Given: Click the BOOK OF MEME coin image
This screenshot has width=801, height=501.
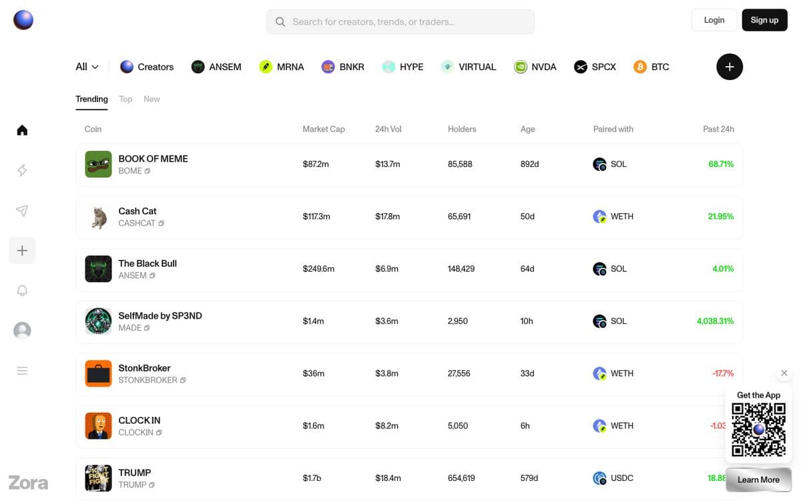Looking at the screenshot, I should tap(98, 164).
